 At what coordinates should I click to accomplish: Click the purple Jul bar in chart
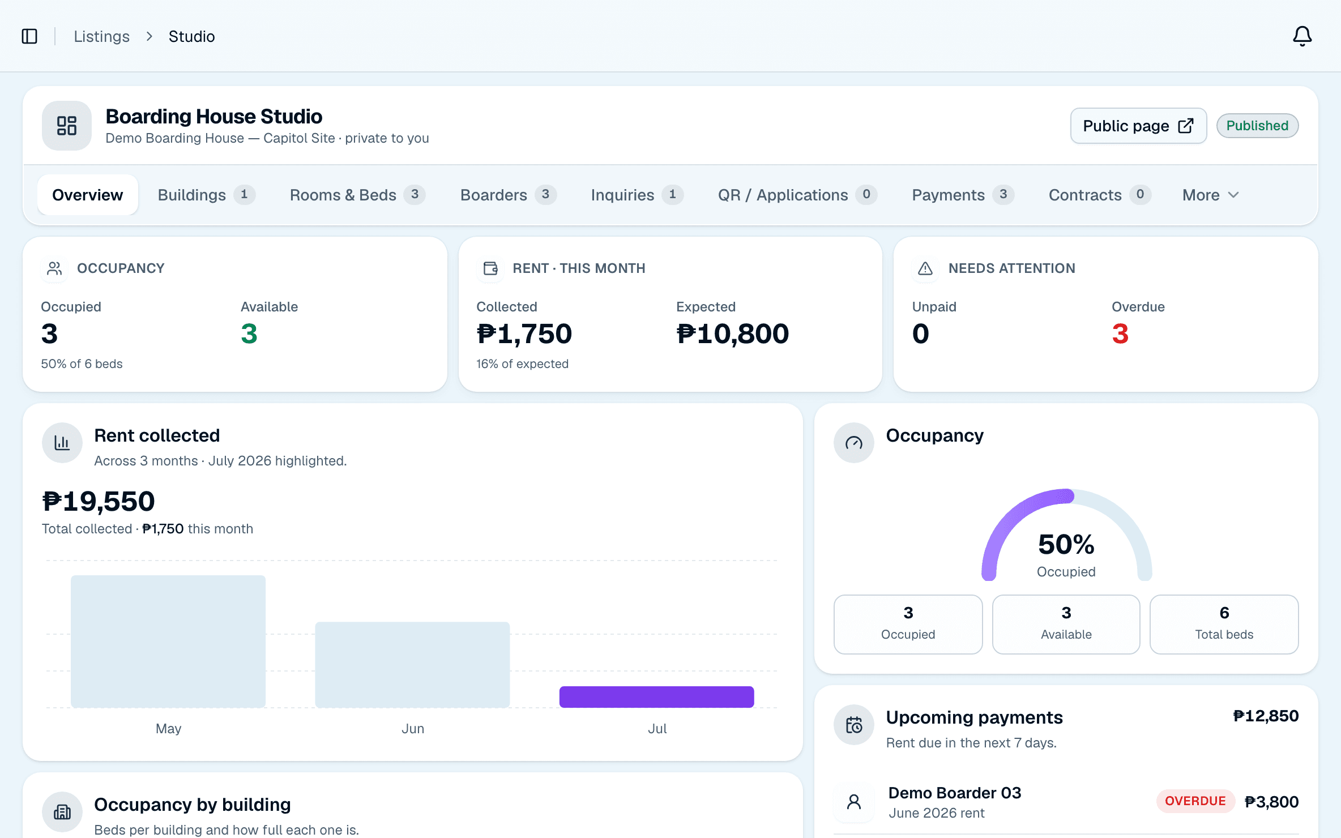(x=656, y=697)
